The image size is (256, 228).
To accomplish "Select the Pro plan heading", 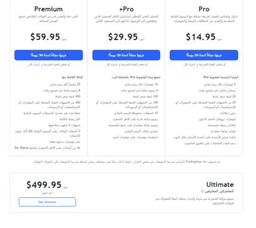I will point(204,9).
